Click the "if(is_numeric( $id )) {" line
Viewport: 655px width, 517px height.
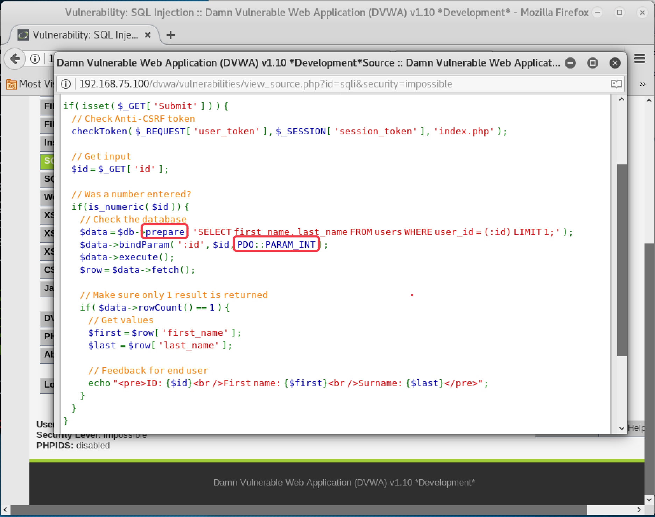click(130, 207)
